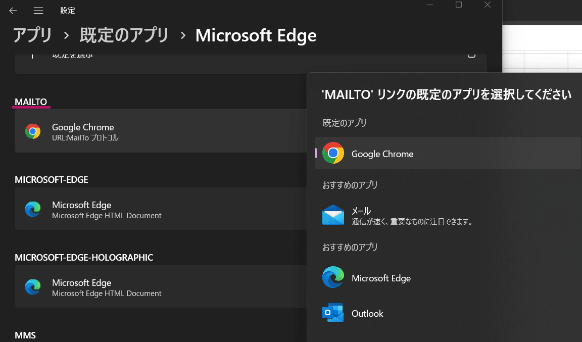This screenshot has height=342, width=582.
Task: Maximize the Settings window
Action: pyautogui.click(x=459, y=5)
